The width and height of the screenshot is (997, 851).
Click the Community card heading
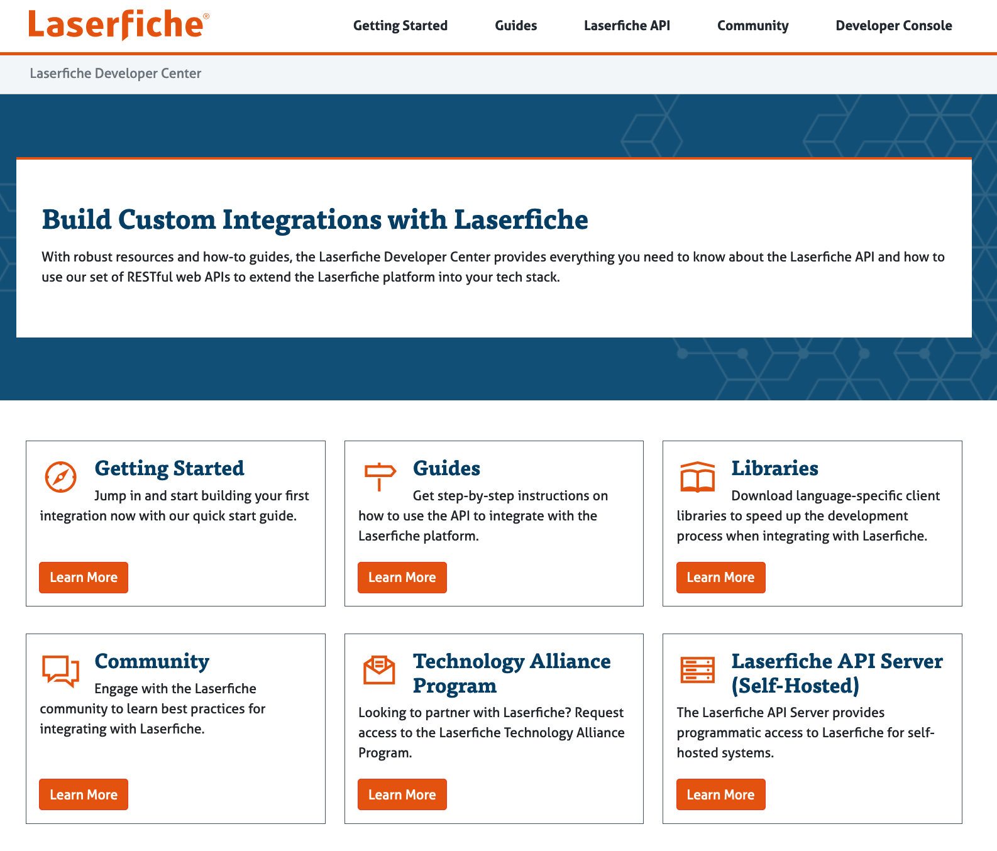pyautogui.click(x=151, y=662)
